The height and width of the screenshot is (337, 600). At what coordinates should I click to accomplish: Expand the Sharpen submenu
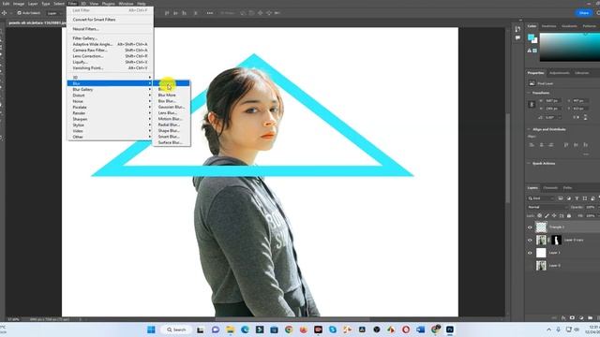click(x=110, y=119)
